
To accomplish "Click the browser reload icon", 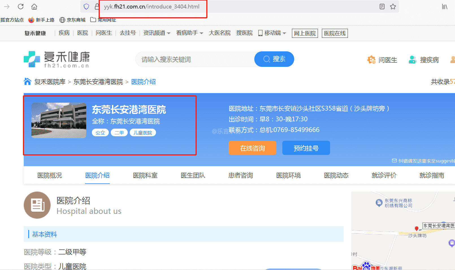I will tap(21, 6).
